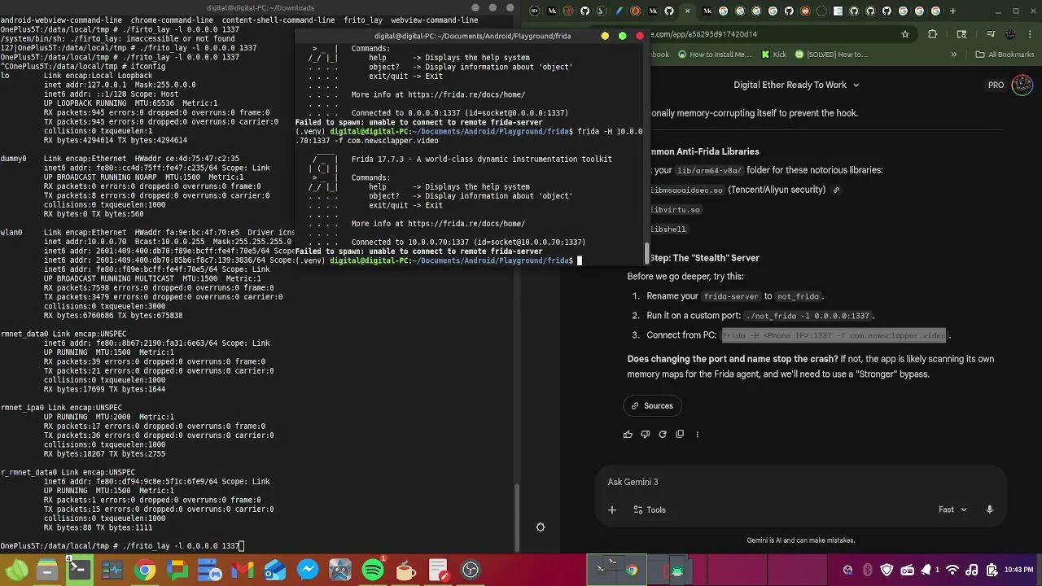Click the microphone icon in Gemini input
Viewport: 1042px width, 586px height.
[x=989, y=509]
